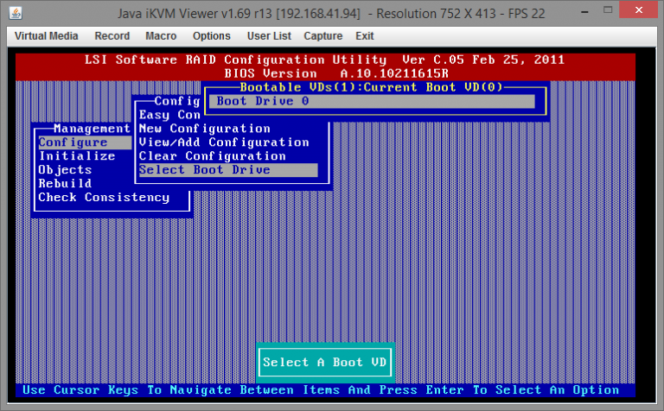
Task: Open the Macro menu
Action: [x=161, y=36]
